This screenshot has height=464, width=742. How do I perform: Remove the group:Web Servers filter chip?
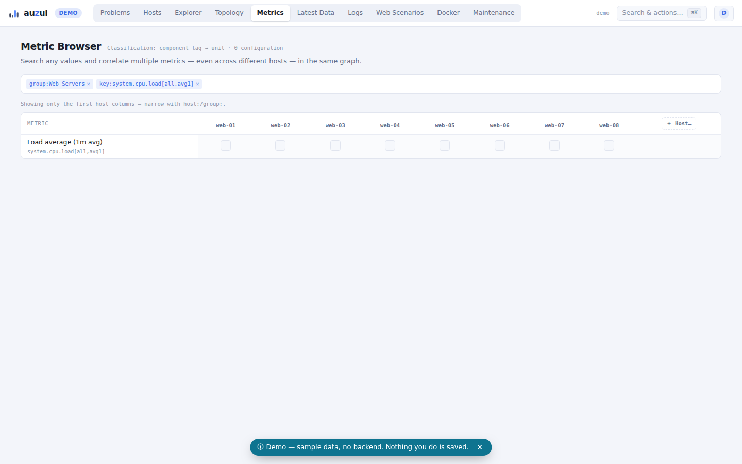tap(89, 84)
